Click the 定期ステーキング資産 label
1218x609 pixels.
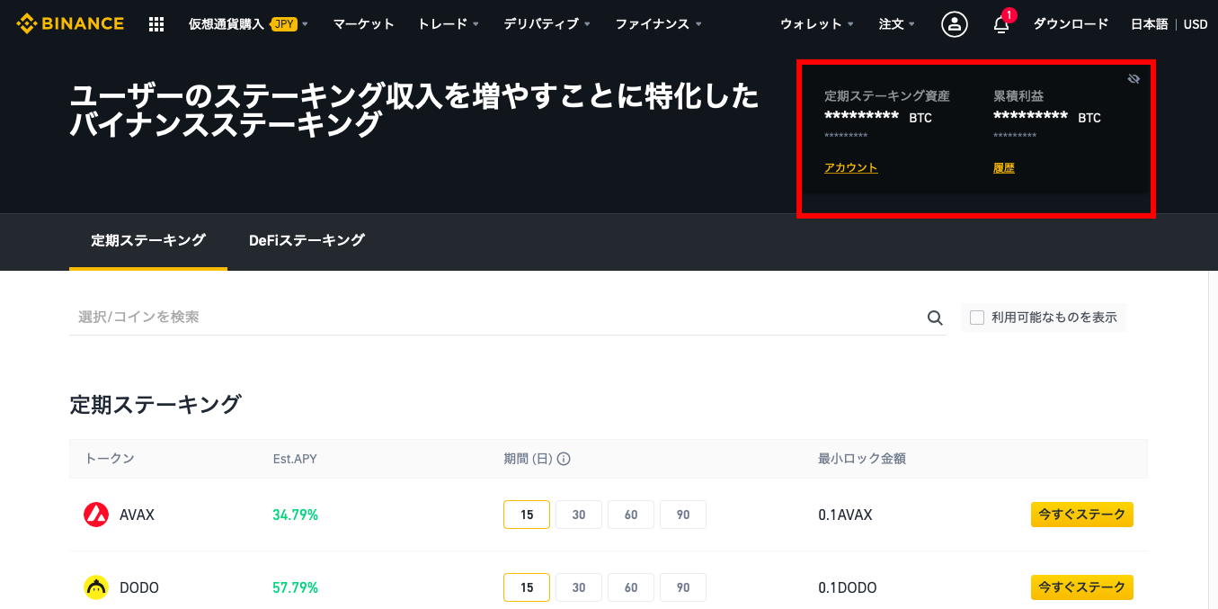[x=887, y=96]
